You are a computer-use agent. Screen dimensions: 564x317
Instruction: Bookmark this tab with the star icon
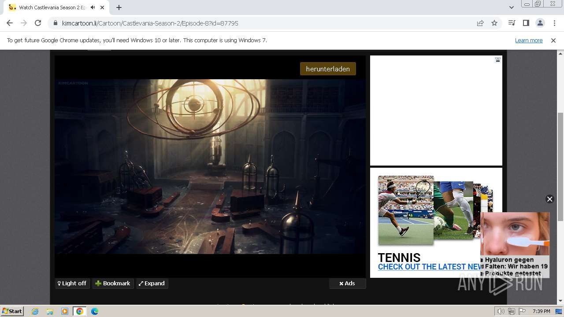[x=494, y=23]
